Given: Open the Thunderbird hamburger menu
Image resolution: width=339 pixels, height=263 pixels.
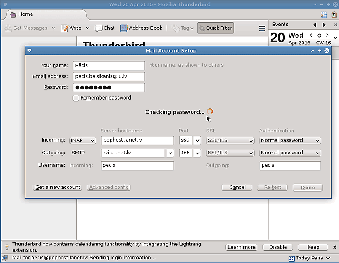Looking at the screenshot, I should tap(262, 28).
